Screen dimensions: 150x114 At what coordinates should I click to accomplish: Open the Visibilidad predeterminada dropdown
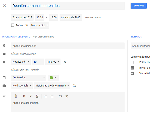point(52,86)
